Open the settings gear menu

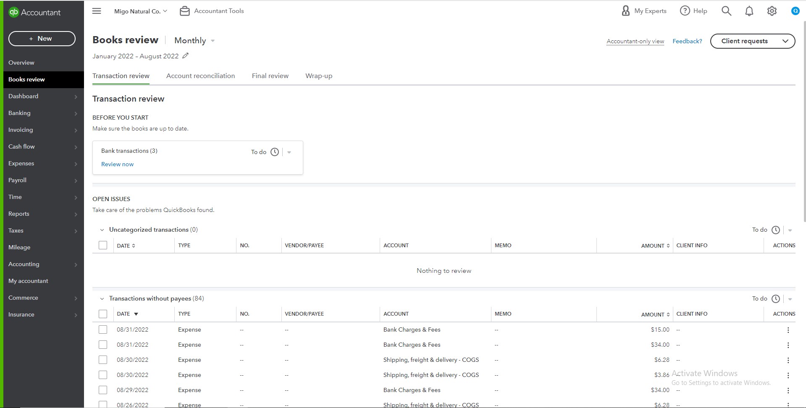click(x=772, y=11)
